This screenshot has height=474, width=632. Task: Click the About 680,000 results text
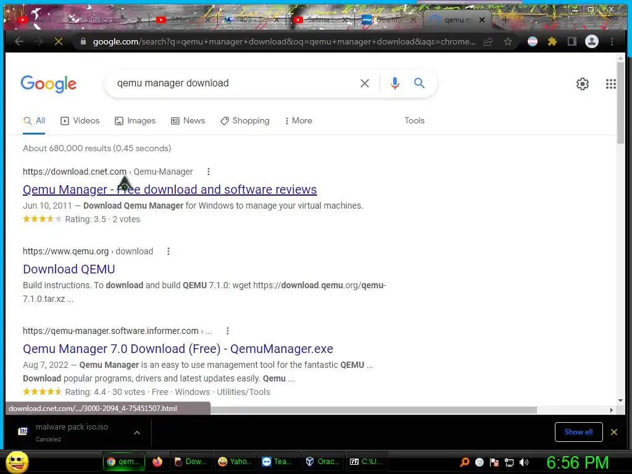97,148
